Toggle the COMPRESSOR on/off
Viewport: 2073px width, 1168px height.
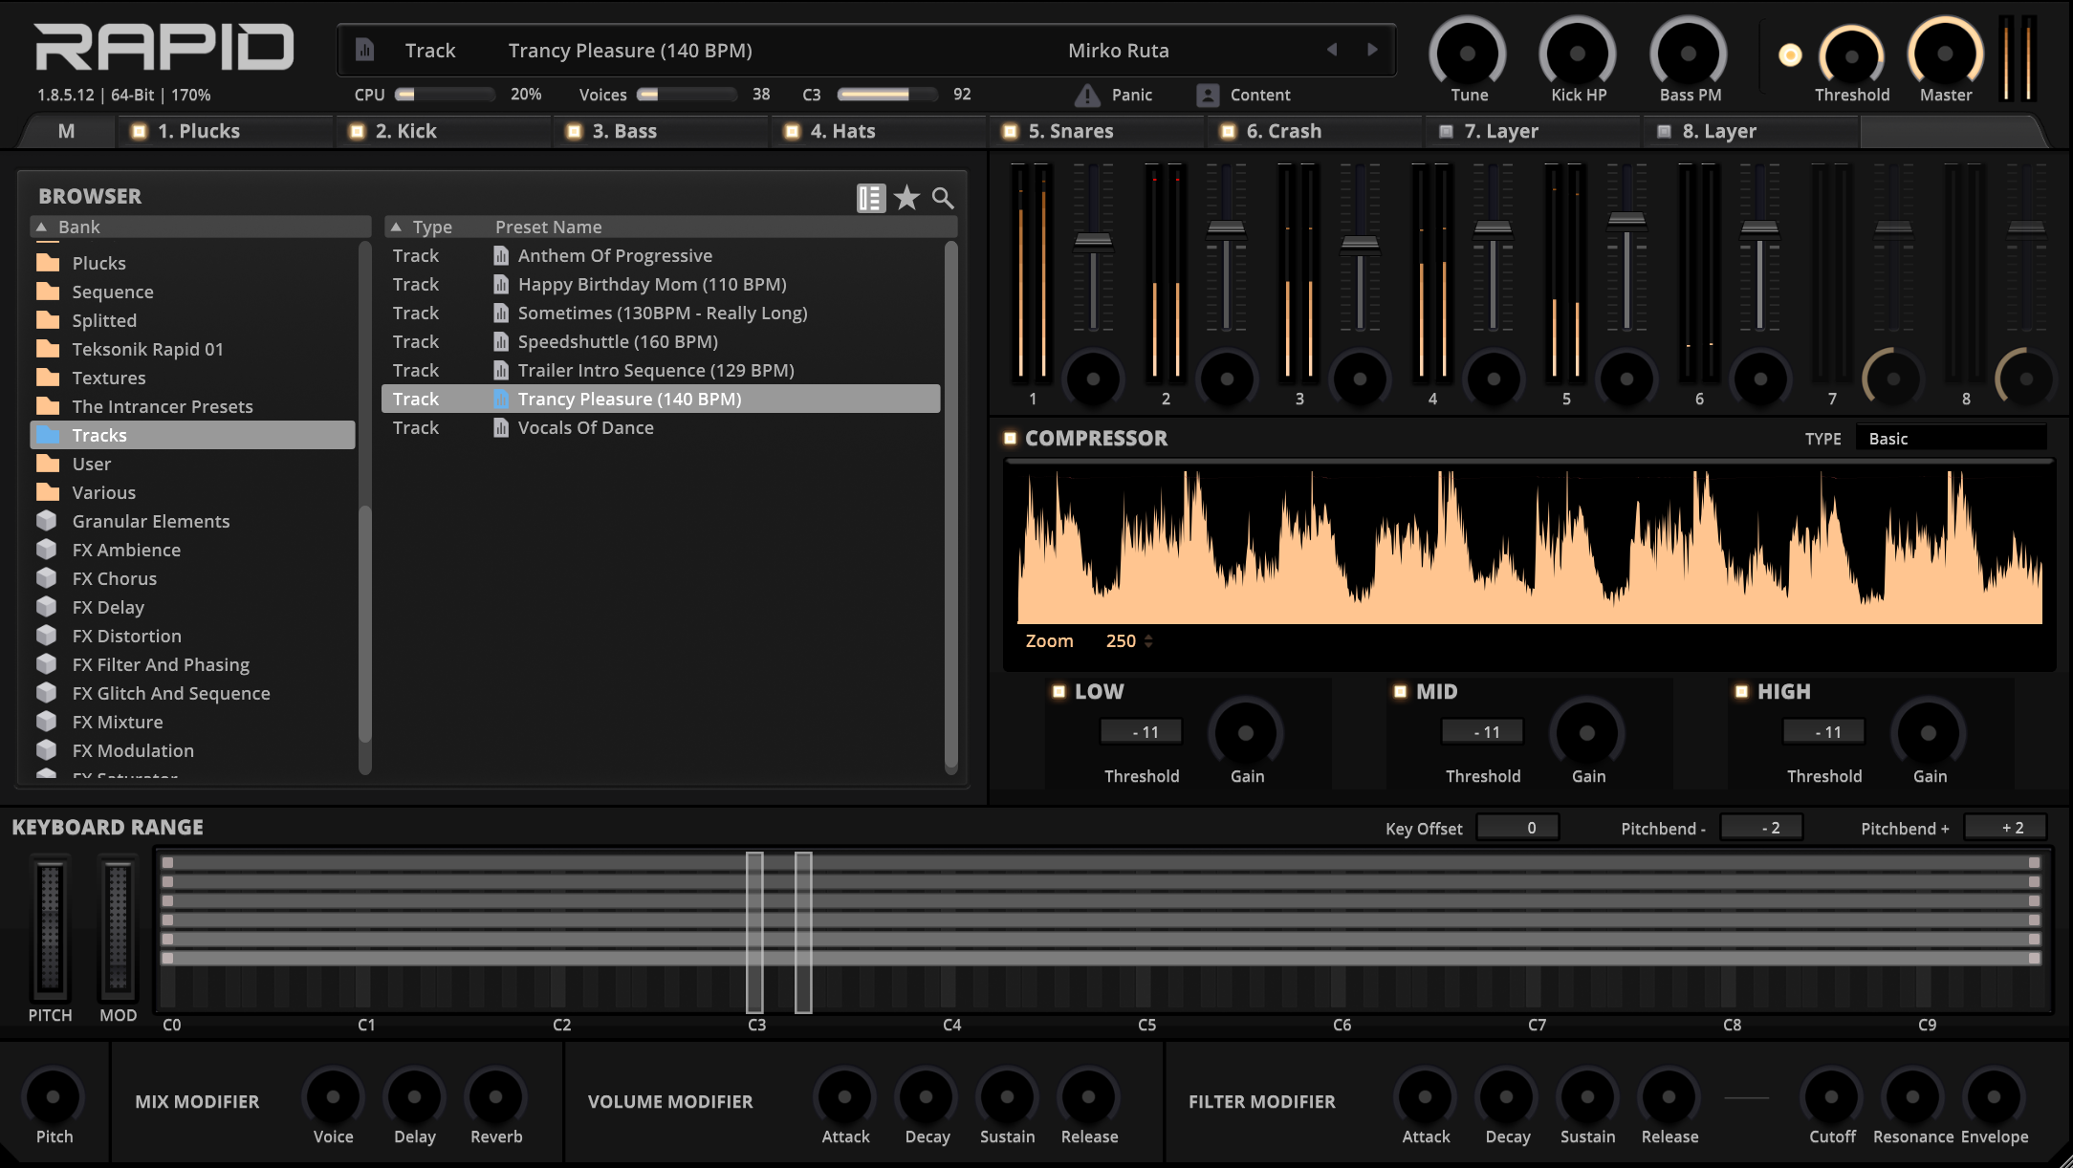coord(1010,438)
